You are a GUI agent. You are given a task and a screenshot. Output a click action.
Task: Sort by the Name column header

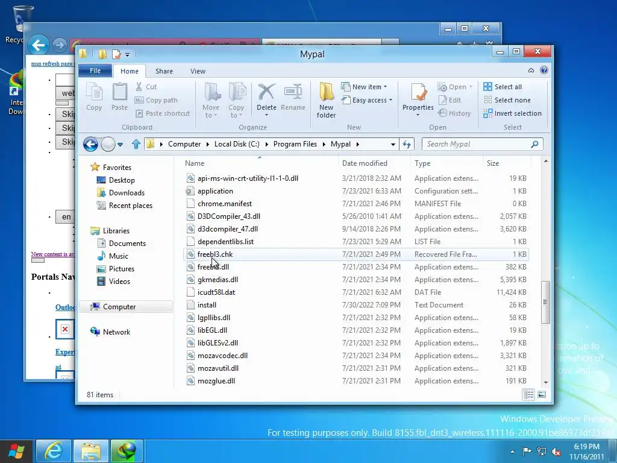click(x=260, y=163)
